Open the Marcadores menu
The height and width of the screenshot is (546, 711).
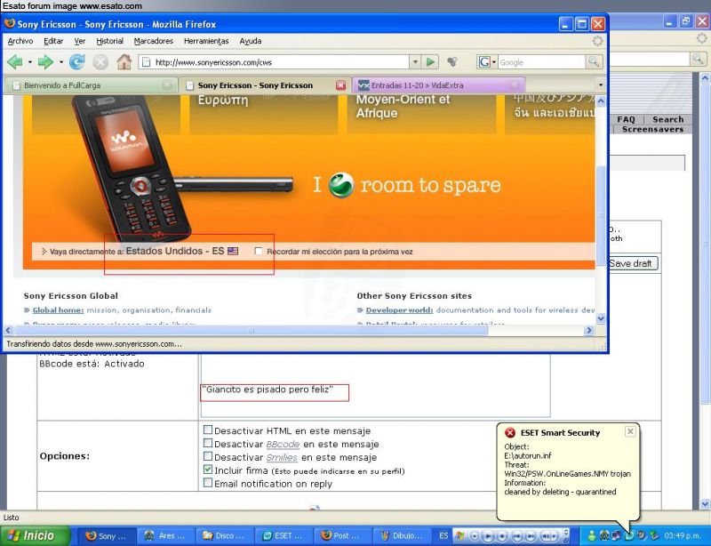coord(153,41)
